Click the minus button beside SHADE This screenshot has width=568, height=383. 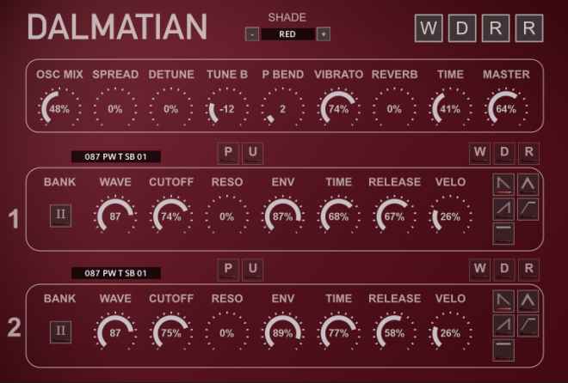pyautogui.click(x=251, y=34)
